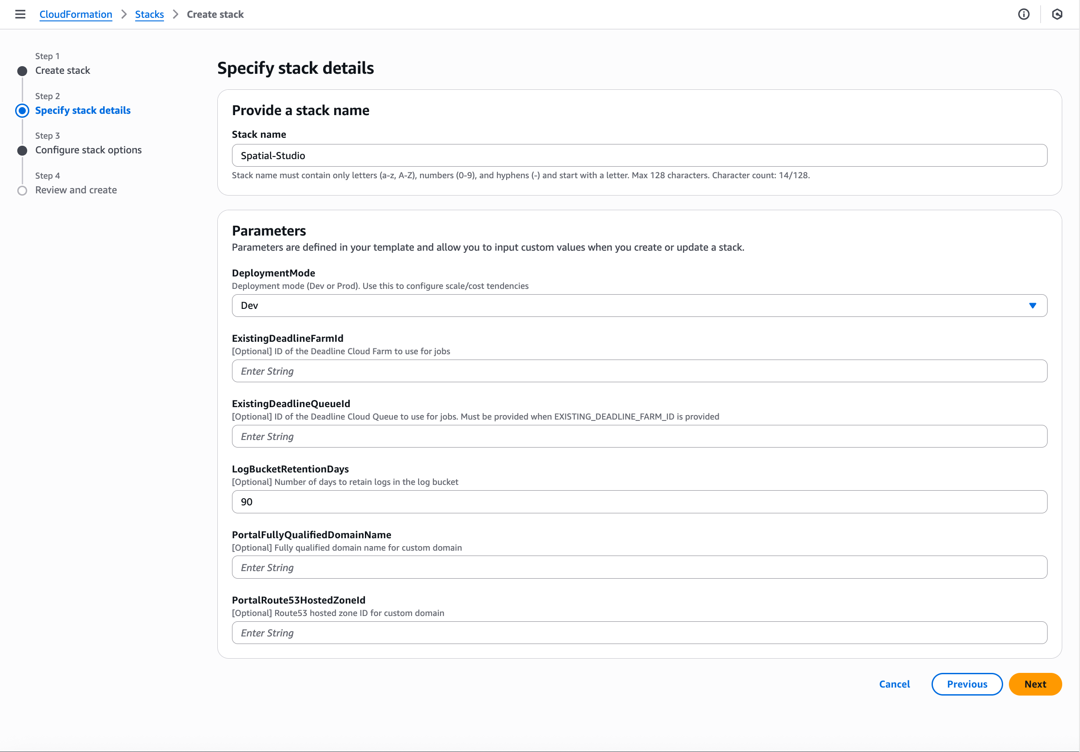Click the info help icon

tap(1024, 14)
